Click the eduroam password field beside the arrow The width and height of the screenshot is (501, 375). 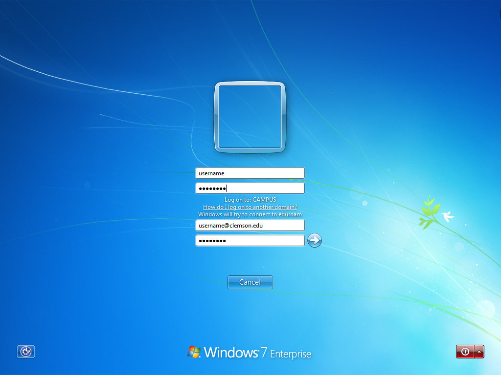(250, 241)
